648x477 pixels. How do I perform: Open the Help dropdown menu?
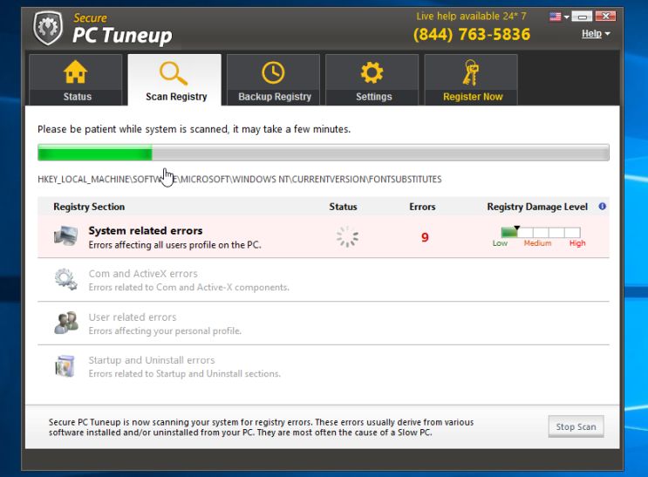pos(596,34)
